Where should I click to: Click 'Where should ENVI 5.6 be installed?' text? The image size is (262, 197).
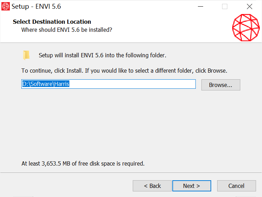coord(67,30)
